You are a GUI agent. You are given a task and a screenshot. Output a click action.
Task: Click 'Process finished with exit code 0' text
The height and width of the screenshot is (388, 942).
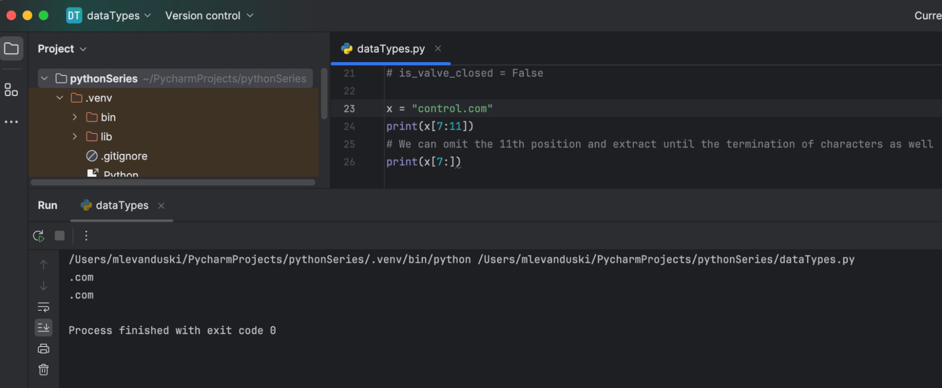[x=172, y=330]
